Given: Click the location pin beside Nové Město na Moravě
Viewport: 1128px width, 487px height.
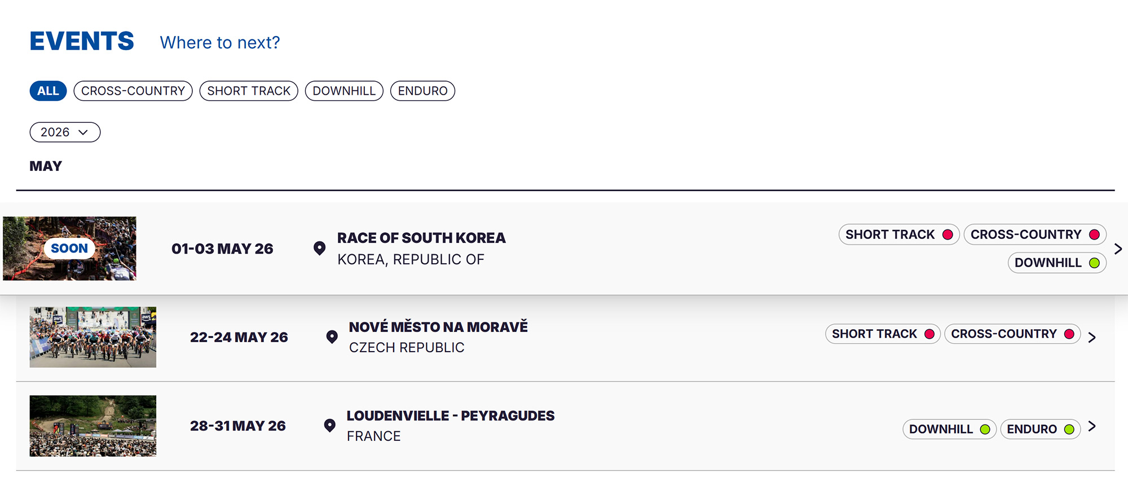Looking at the screenshot, I should point(332,337).
